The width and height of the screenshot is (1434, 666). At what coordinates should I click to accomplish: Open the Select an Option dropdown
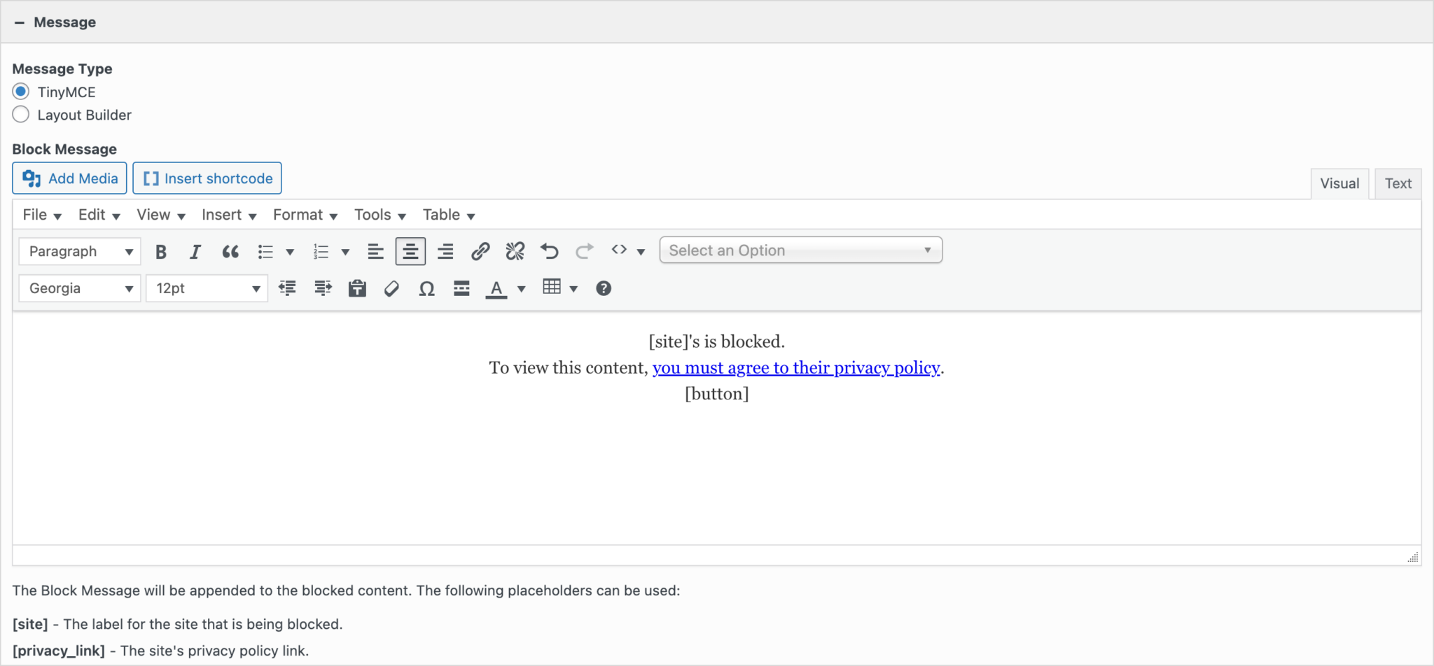[x=800, y=250]
